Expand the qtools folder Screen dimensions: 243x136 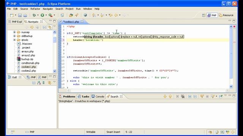(14, 40)
